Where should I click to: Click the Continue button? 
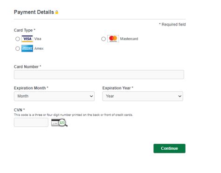[169, 148]
